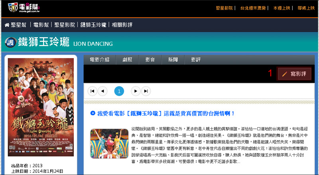Open the review titled 我愛看電影［鐵獅玉玲瓏］
This screenshot has height=175, width=319.
pos(166,113)
